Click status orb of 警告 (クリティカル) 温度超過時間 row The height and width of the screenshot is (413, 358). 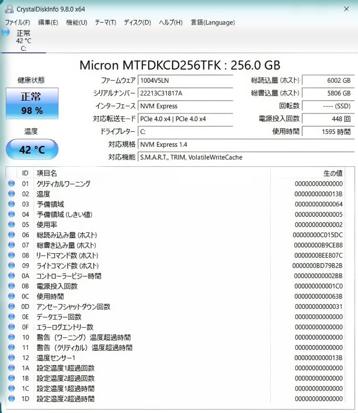tap(12, 347)
